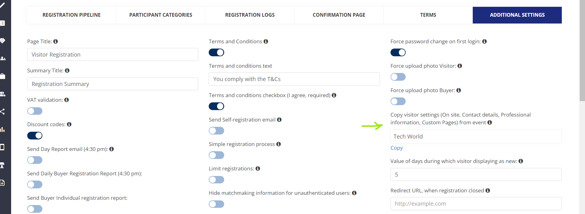The image size is (585, 214).
Task: Switch to the Registration Logs tab
Action: click(x=250, y=15)
